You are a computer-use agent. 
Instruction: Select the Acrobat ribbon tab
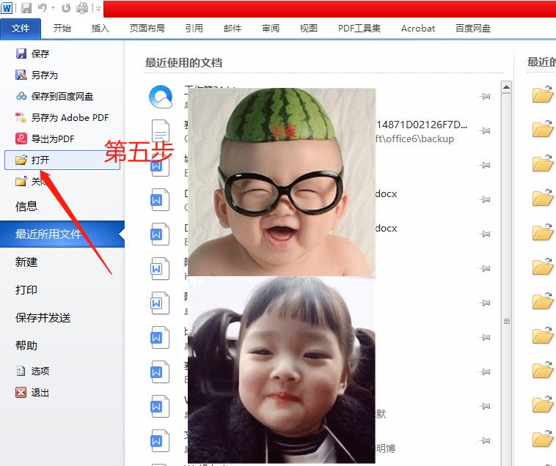coord(418,29)
